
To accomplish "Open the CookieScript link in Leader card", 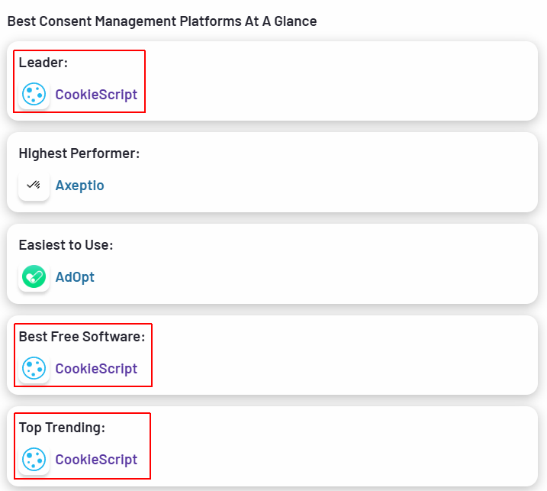I will [96, 95].
